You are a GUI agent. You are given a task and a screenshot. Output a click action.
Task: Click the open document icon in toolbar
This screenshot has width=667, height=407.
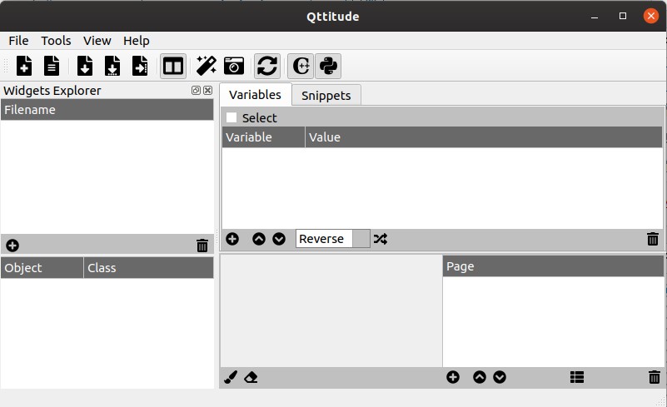[x=52, y=66]
